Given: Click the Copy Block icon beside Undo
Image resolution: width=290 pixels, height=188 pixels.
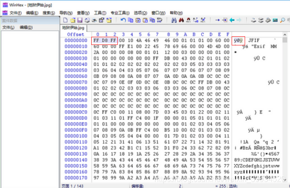Looking at the screenshot, I should pyautogui.click(x=131, y=20).
